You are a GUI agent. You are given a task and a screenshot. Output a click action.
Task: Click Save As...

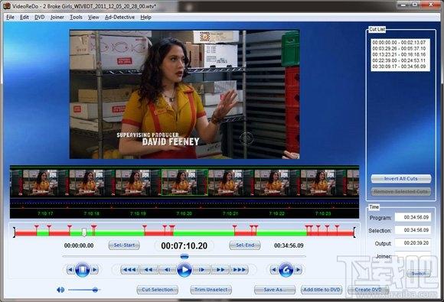coord(275,290)
